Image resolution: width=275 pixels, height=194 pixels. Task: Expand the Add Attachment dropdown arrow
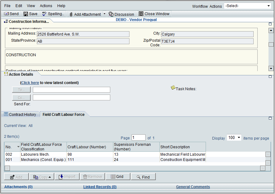(104, 14)
